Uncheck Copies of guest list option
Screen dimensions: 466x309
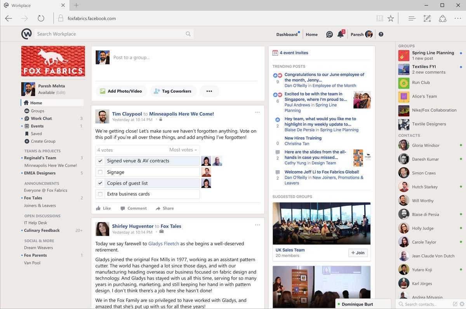pos(100,183)
